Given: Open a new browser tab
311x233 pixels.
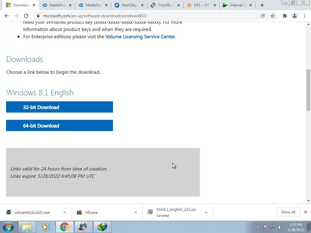Looking at the screenshot, I should (x=262, y=5).
